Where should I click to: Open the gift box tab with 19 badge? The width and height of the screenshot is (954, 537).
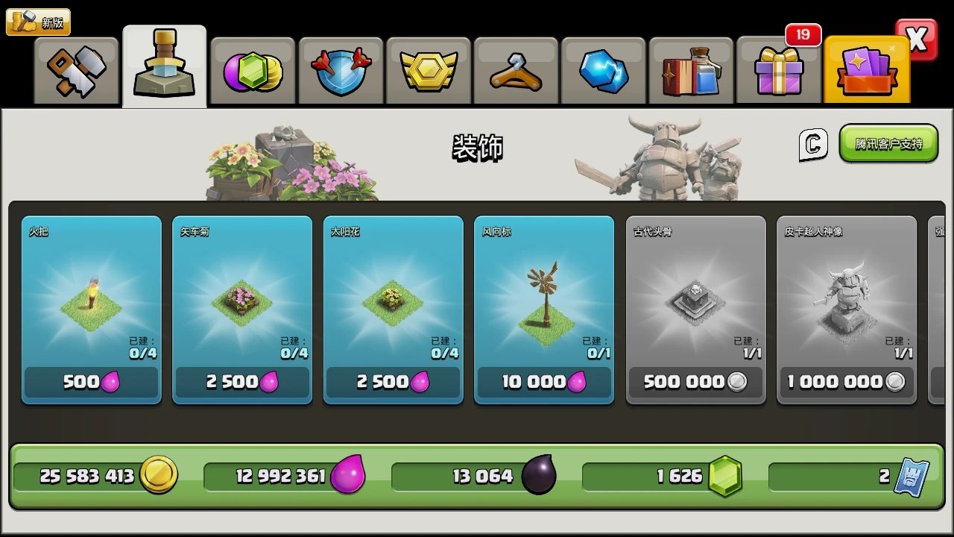click(779, 71)
